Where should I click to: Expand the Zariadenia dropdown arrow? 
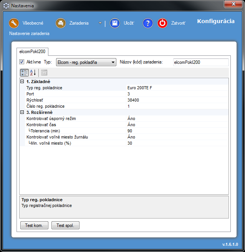[x=100, y=23]
